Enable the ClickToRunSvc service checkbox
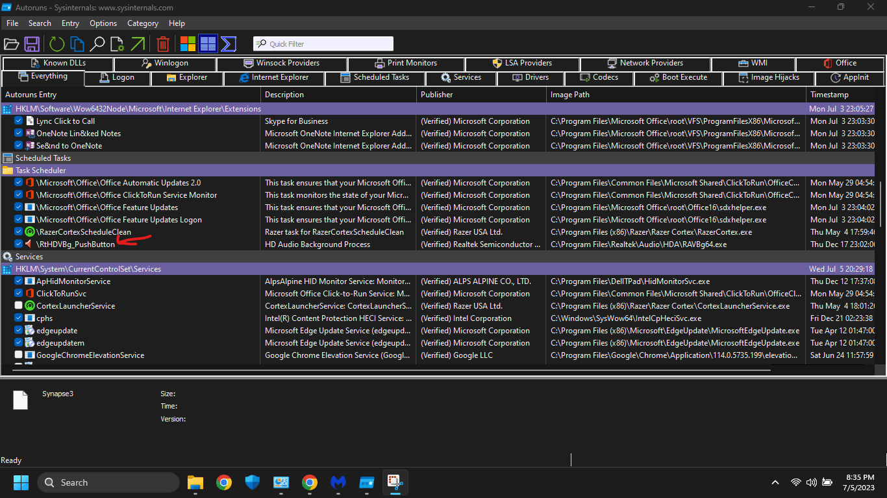 [19, 294]
